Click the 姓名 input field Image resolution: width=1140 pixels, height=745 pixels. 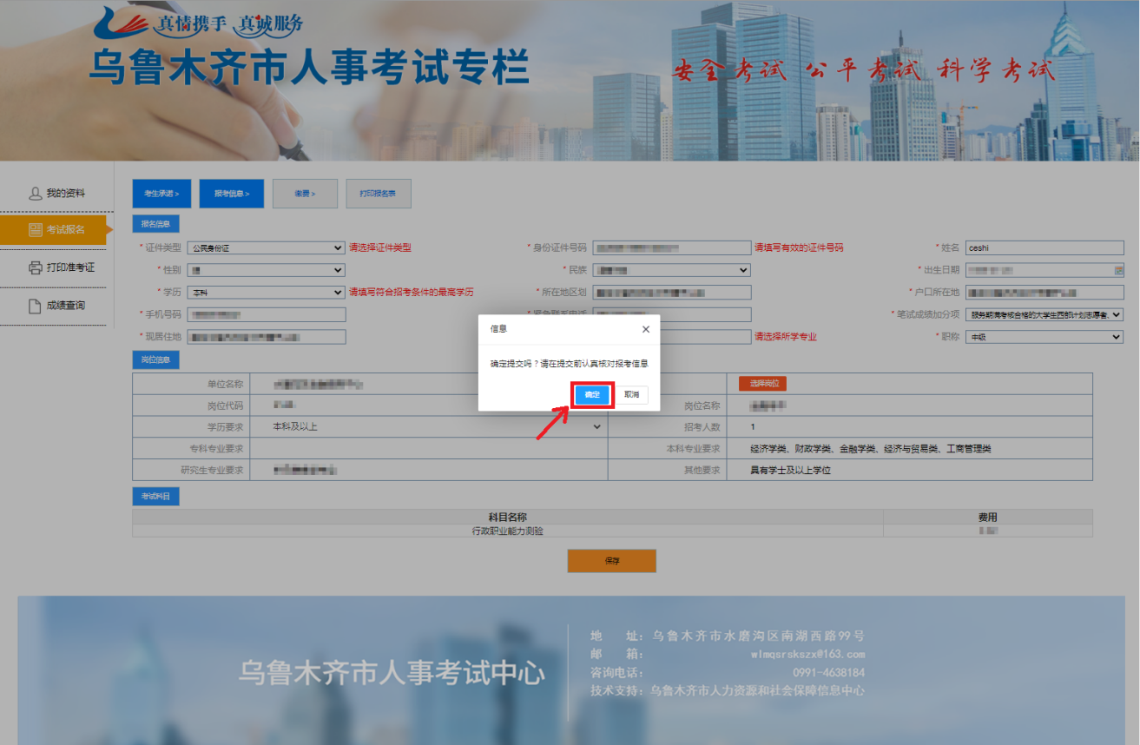click(x=1044, y=247)
